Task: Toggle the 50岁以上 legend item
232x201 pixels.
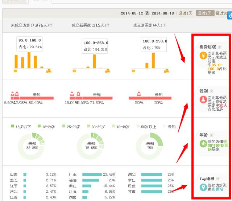Action: tap(146, 127)
